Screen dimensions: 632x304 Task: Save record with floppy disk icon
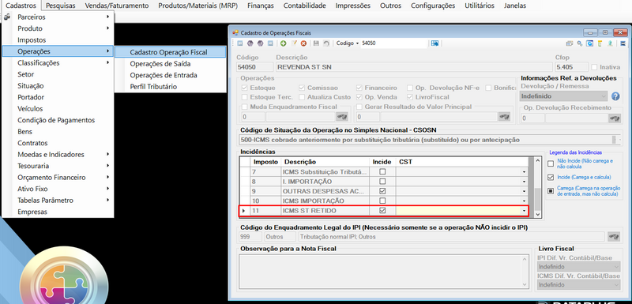point(317,43)
